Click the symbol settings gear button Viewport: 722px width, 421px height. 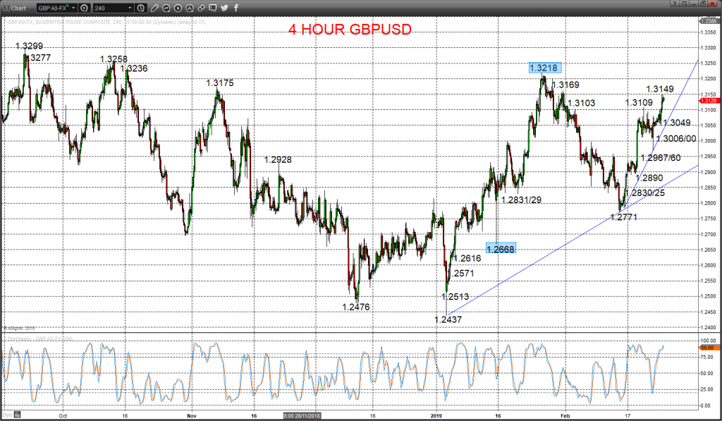tap(85, 8)
